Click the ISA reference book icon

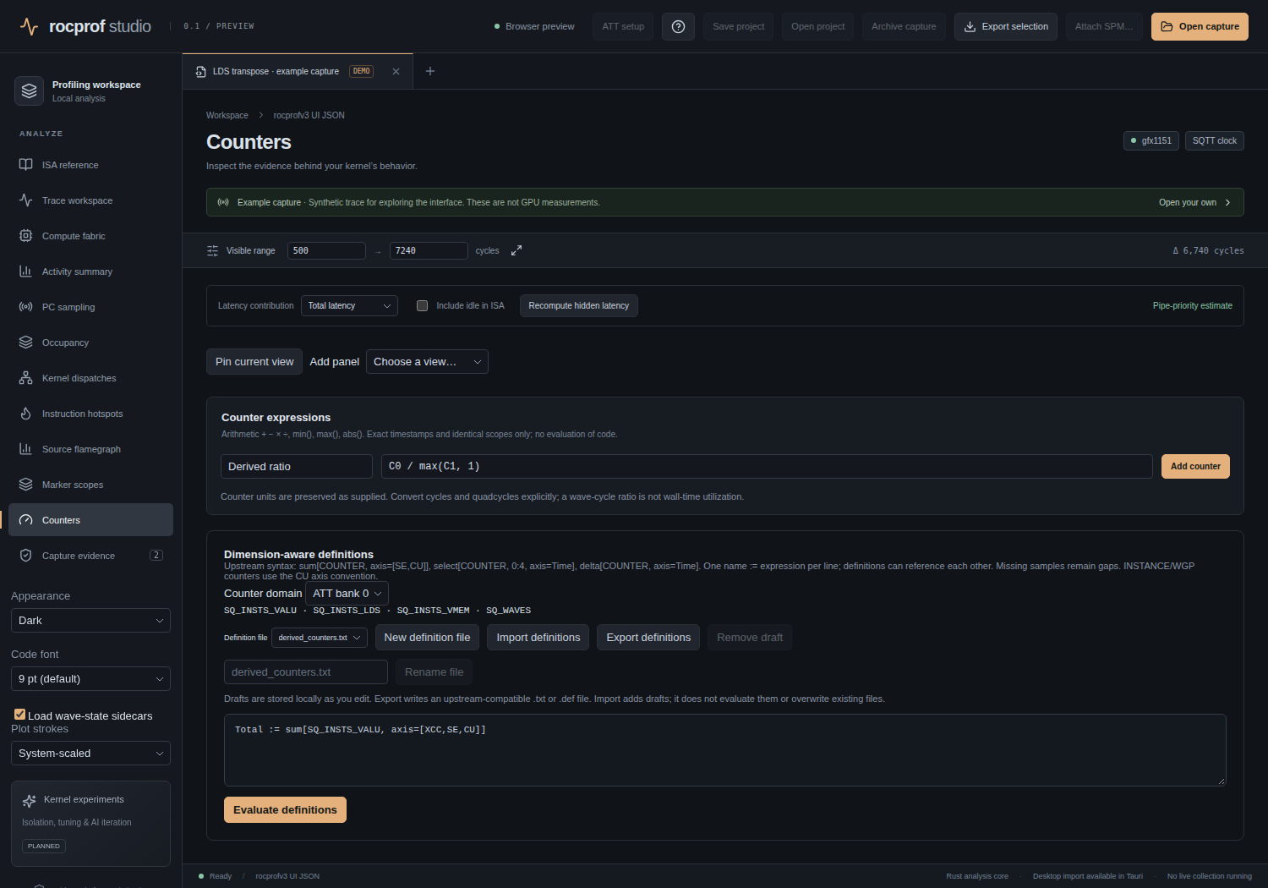[26, 165]
